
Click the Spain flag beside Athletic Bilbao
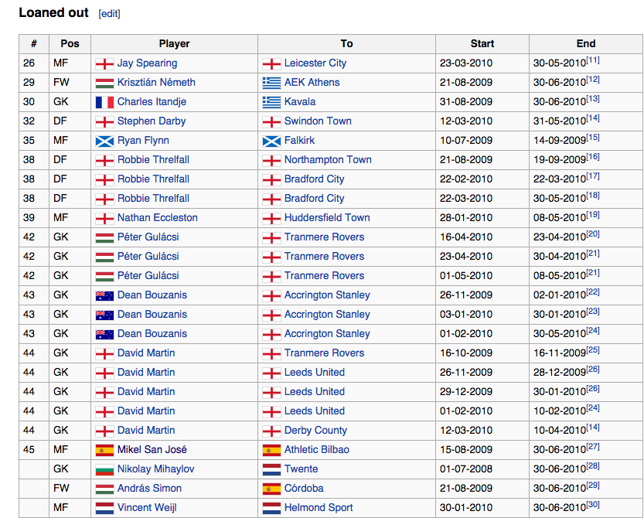(271, 451)
